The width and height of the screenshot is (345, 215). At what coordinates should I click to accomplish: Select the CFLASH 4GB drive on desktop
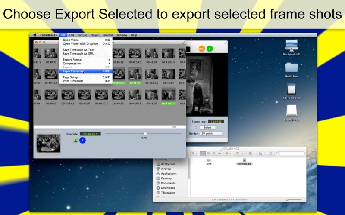[x=292, y=113]
